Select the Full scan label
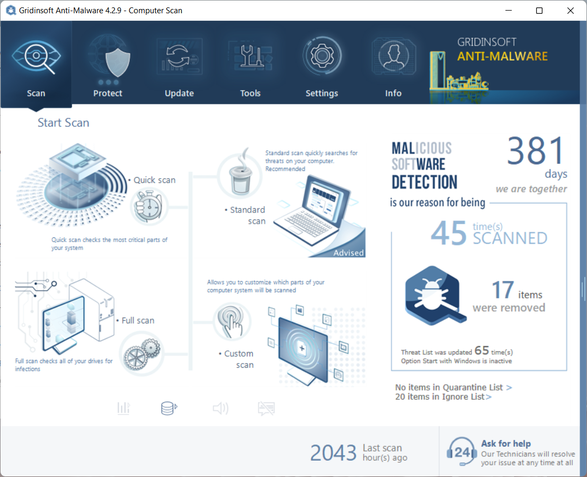This screenshot has height=477, width=587. pos(138,321)
